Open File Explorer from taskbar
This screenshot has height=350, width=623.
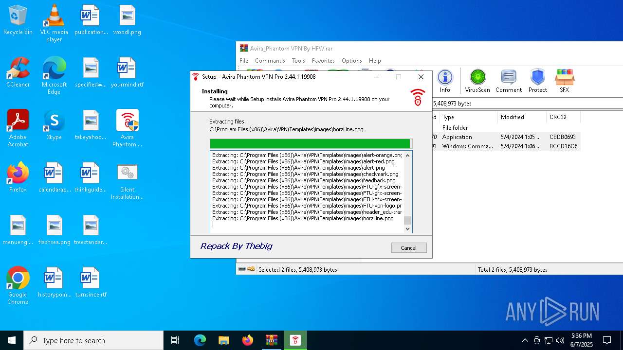tap(223, 340)
